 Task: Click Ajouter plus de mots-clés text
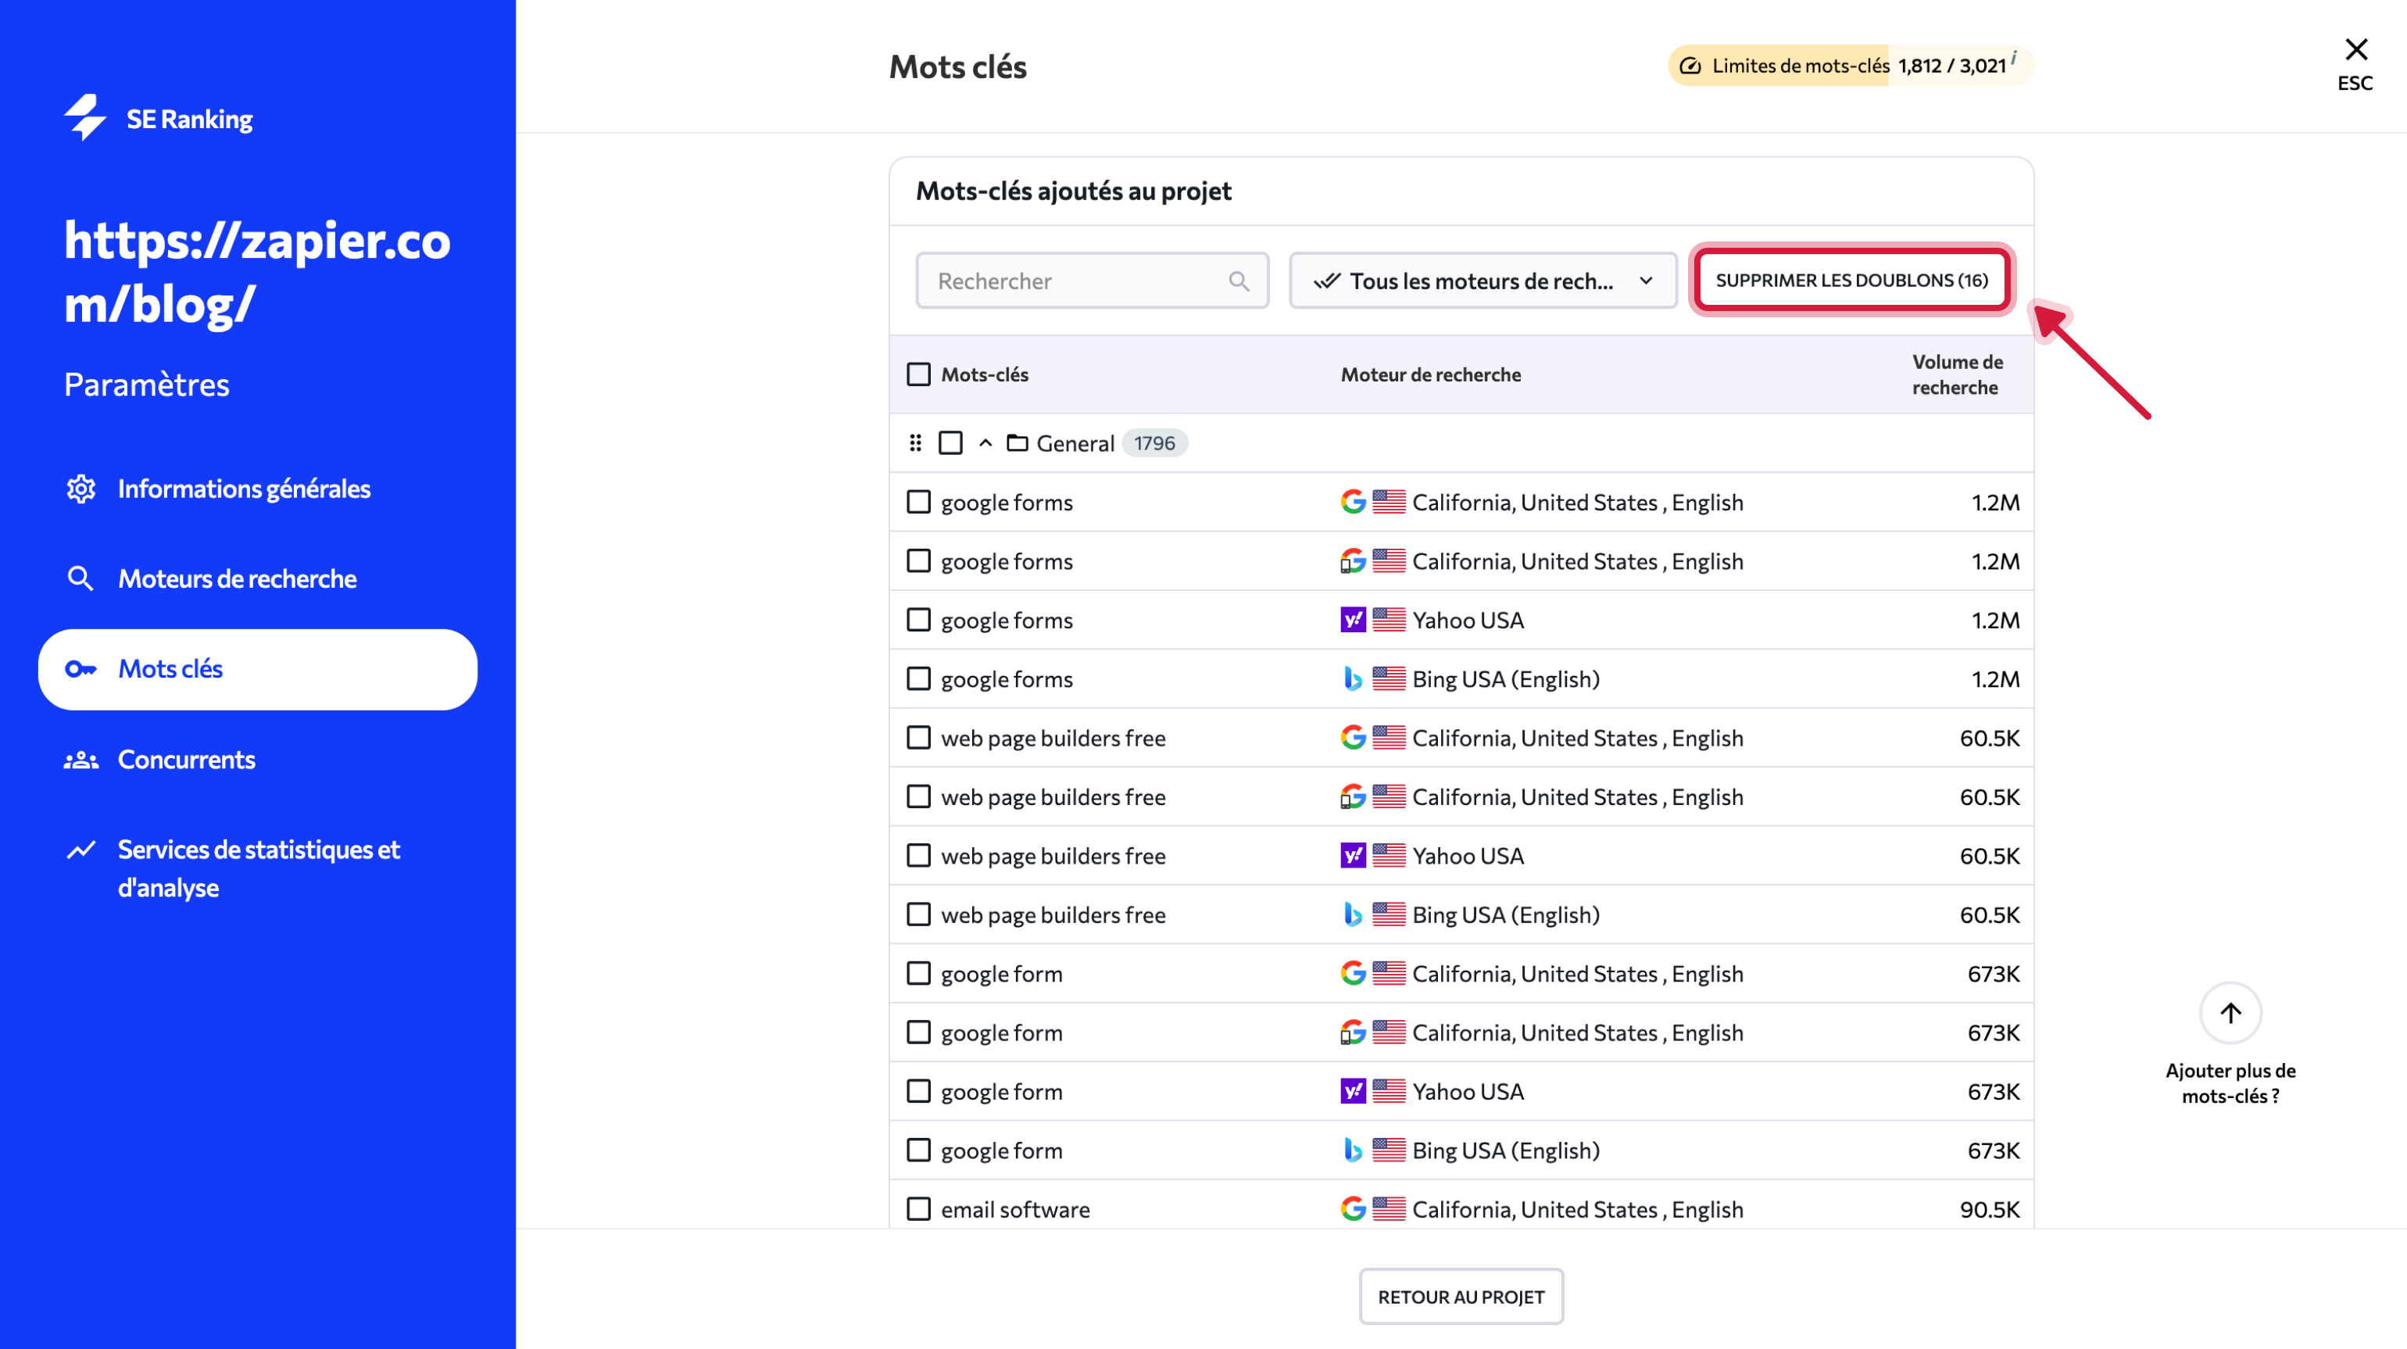pos(2230,1082)
